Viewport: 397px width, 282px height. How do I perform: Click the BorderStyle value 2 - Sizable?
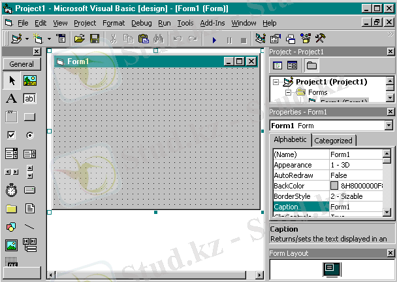tap(347, 196)
